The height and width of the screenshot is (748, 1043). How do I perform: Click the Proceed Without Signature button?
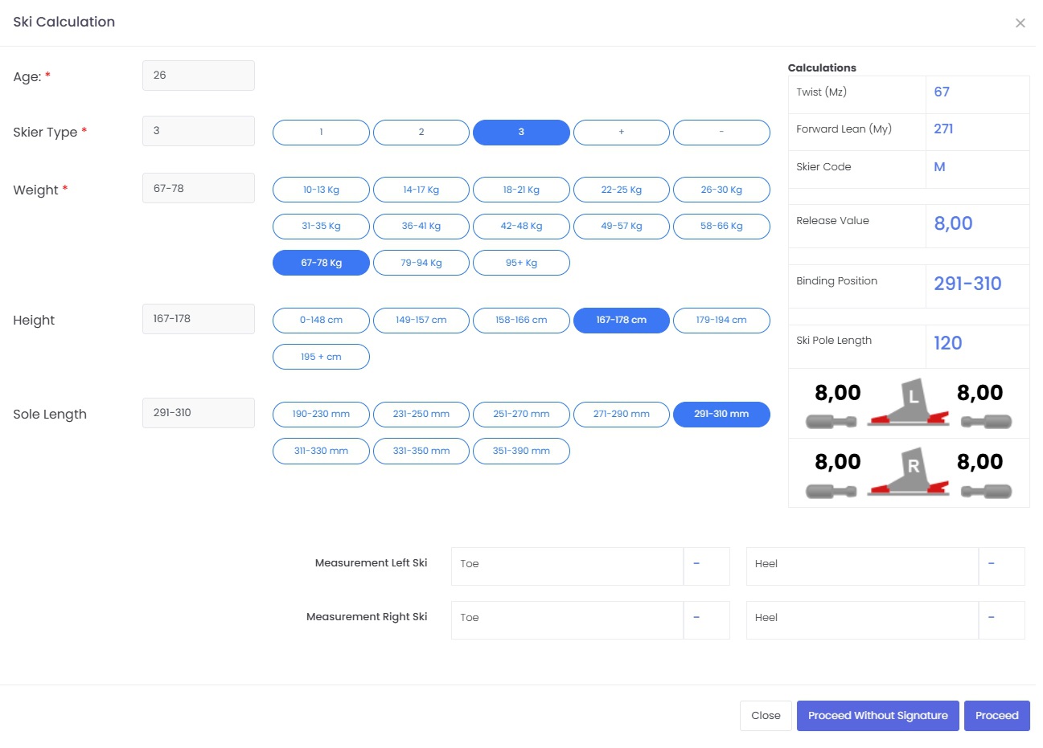[877, 716]
